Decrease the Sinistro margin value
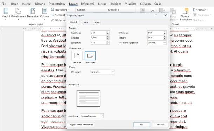This screenshot has width=214, height=131. [108, 39]
